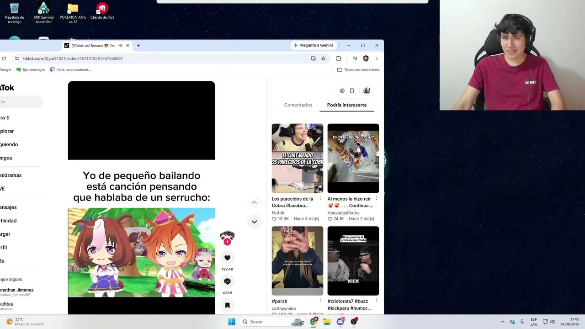The width and height of the screenshot is (585, 329).
Task: Play the 'Yo en mi primera cita' thumbnail
Action: click(353, 158)
